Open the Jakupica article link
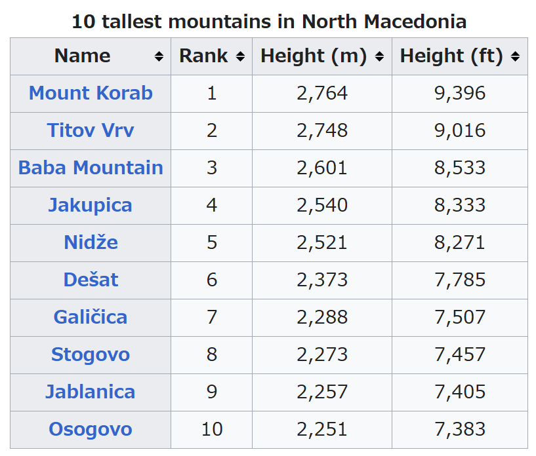Viewport: 536px width, 456px height. [x=91, y=205]
